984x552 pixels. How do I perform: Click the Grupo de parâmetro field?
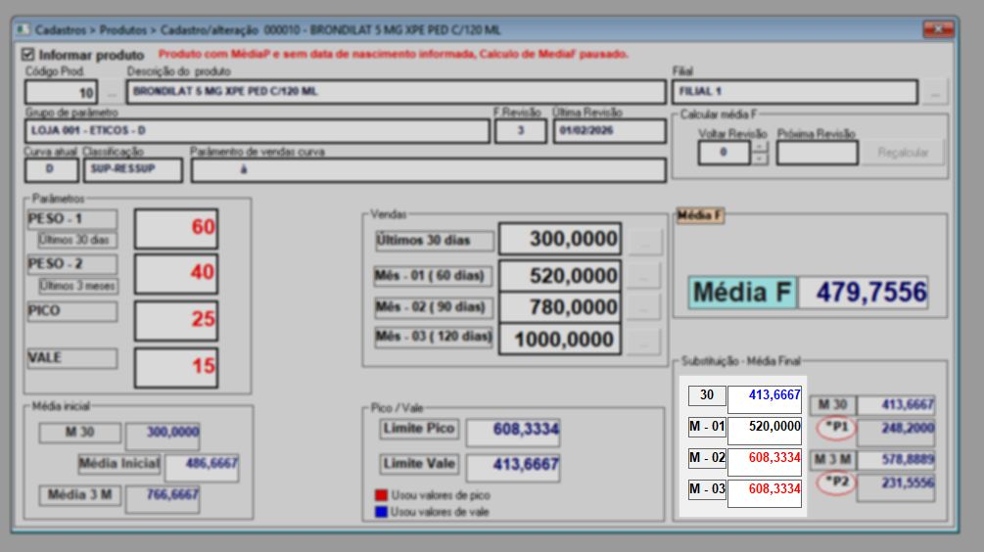tap(258, 130)
